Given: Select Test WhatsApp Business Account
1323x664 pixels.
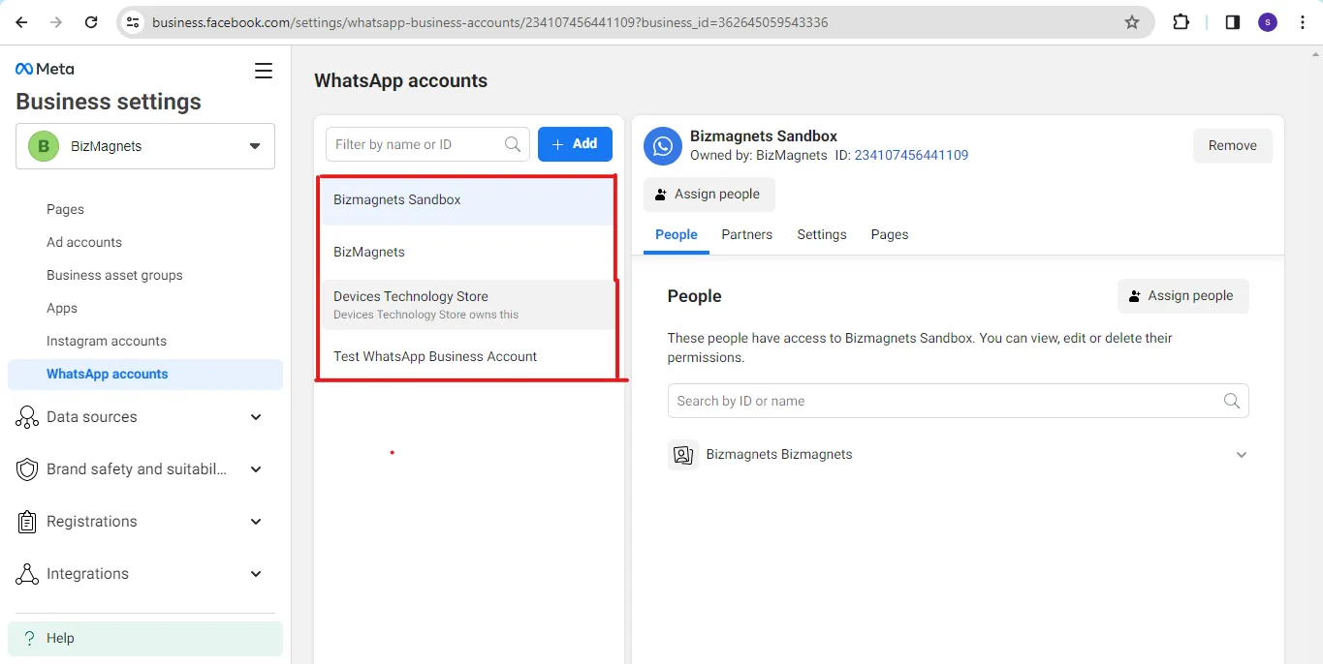Looking at the screenshot, I should coord(467,356).
